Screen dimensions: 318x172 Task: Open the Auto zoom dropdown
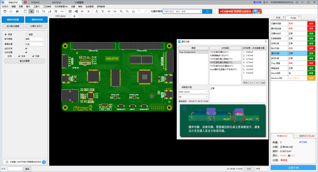193,92
